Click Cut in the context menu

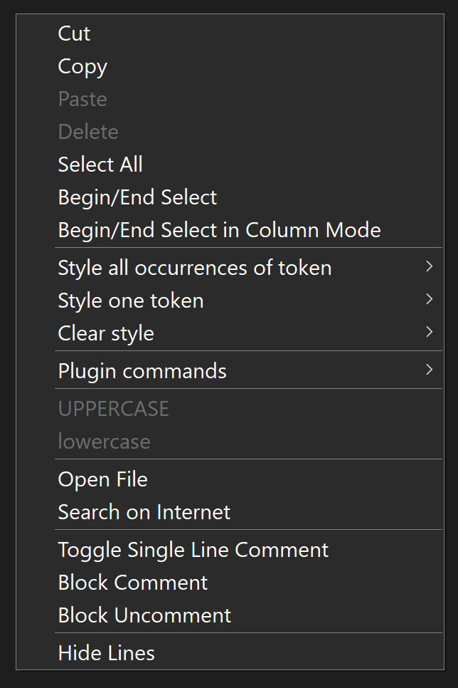(74, 33)
